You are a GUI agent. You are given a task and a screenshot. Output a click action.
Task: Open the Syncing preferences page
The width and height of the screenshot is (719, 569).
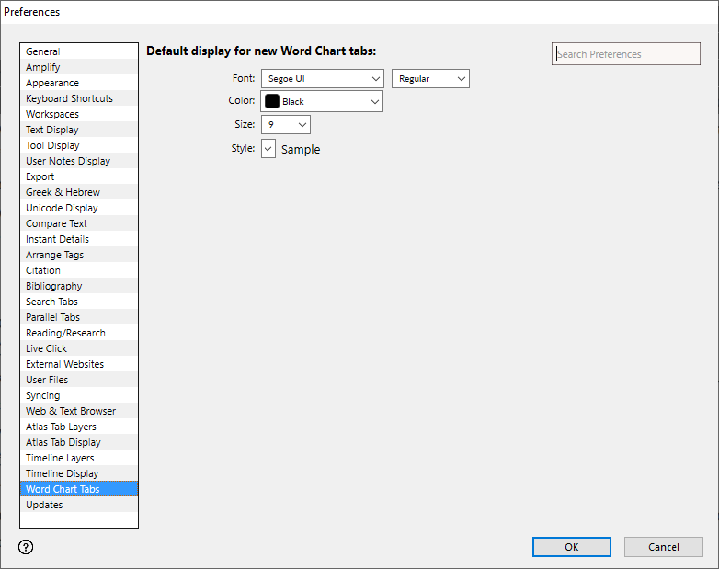[43, 396]
